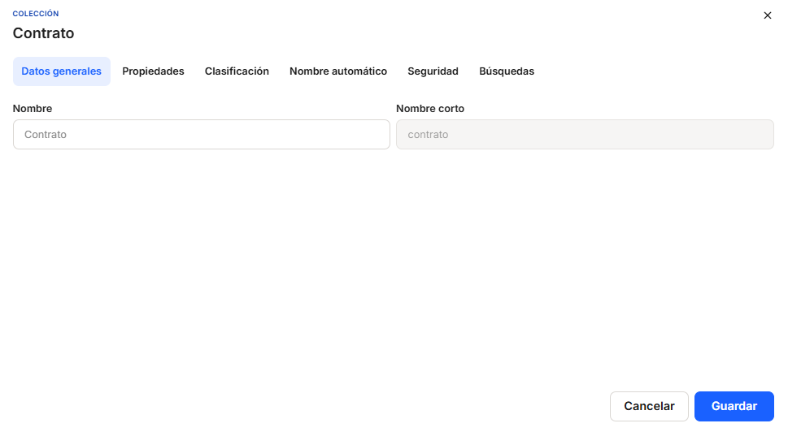This screenshot has width=788, height=432.
Task: Click the field showing lowercase "contrato"
Action: (x=585, y=135)
